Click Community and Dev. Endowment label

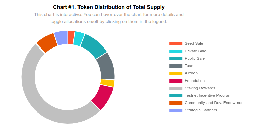point(215,103)
